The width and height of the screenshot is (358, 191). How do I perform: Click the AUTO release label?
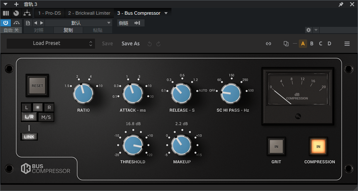tap(203, 91)
